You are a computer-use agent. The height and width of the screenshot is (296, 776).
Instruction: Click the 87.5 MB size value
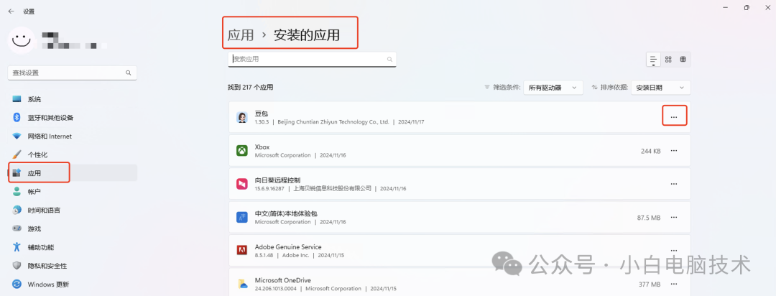tap(649, 218)
